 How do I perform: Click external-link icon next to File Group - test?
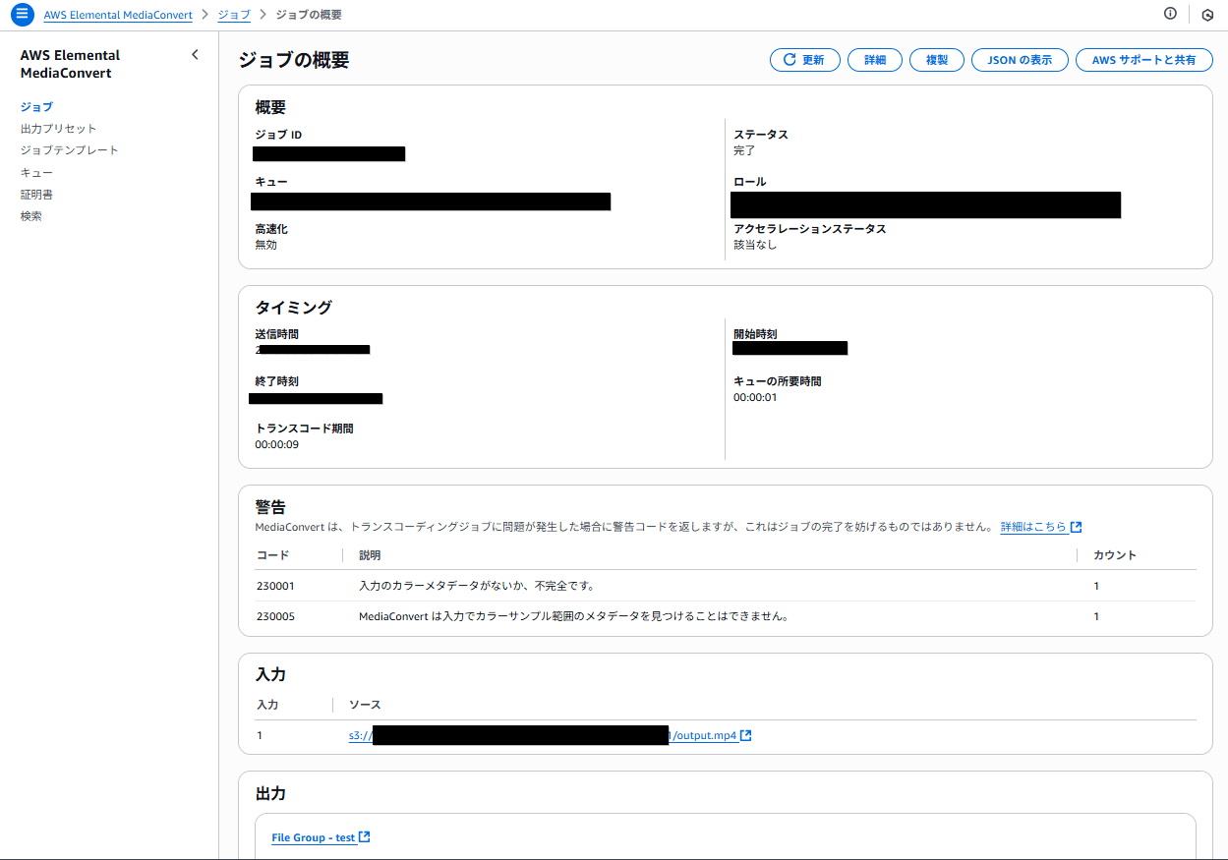pos(365,837)
